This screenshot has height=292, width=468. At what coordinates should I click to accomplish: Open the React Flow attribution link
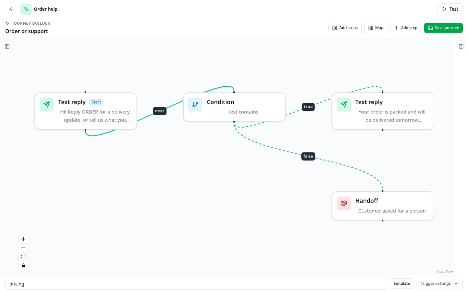point(445,272)
